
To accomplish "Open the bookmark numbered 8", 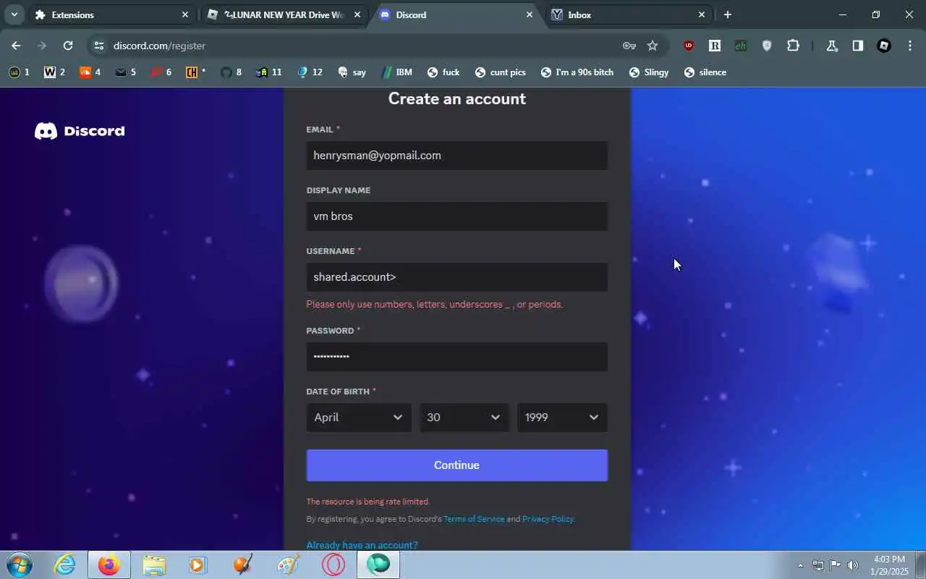I will 231,72.
